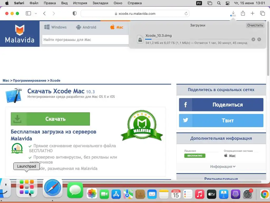Open Spotlight search in menu bar
The width and height of the screenshot is (270, 203).
coord(219,3)
